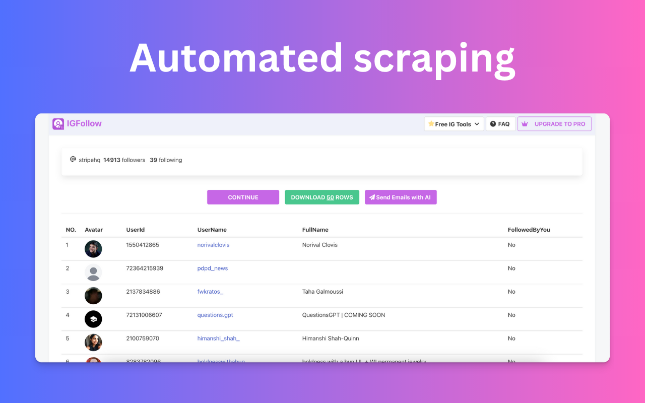The height and width of the screenshot is (403, 645).
Task: Click the QuestionsGPT | COMING SOON name
Action: click(344, 315)
